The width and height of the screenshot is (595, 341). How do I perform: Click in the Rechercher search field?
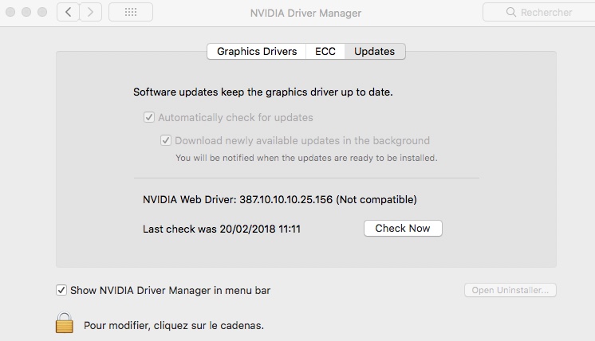point(539,12)
